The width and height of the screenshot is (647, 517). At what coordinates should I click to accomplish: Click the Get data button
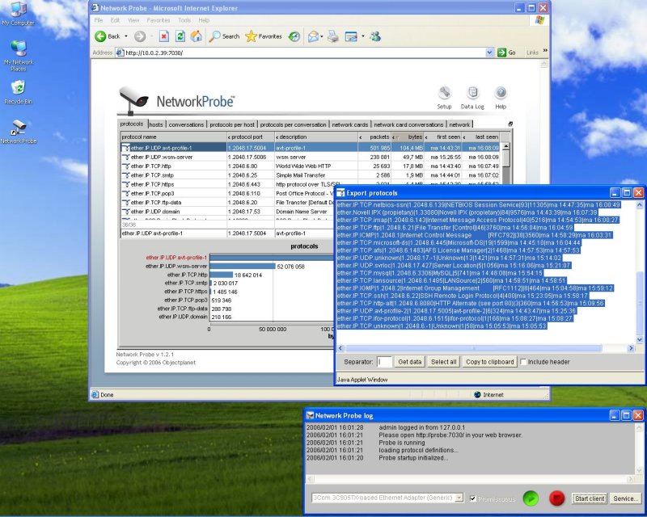click(410, 362)
